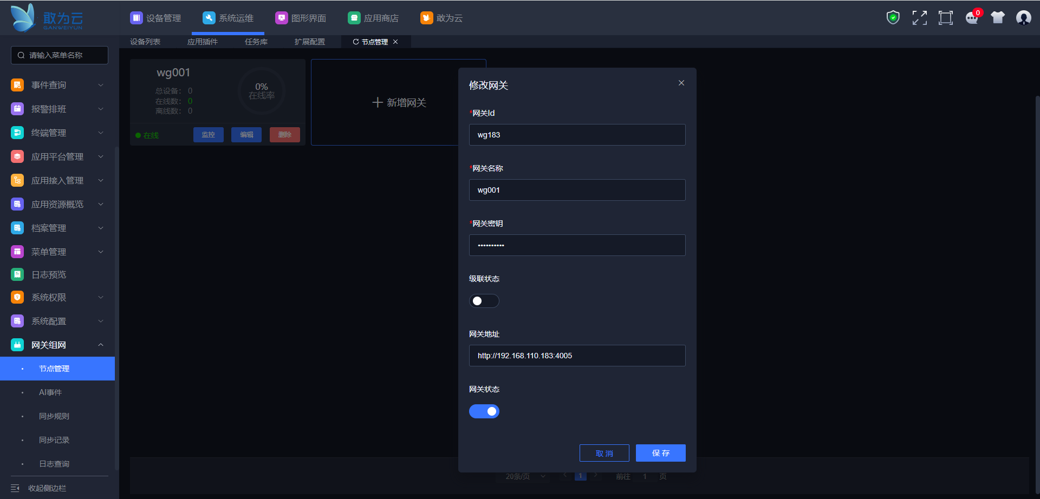This screenshot has width=1040, height=499.
Task: Close the 修改网关 dialog
Action: (x=681, y=83)
